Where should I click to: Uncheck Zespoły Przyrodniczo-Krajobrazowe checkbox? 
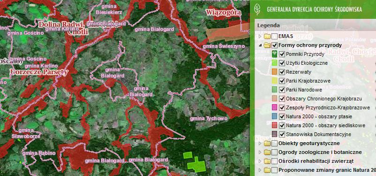[282, 107]
